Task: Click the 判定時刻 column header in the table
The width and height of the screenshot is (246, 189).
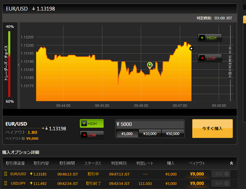Action: click(119, 163)
